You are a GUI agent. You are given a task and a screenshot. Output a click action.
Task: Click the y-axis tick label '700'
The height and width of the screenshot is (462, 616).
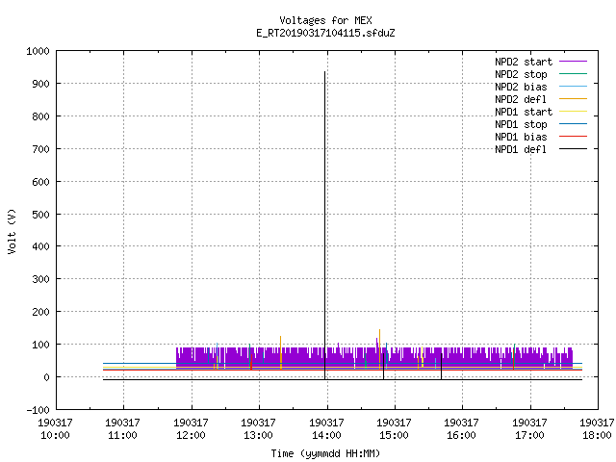pyautogui.click(x=40, y=149)
